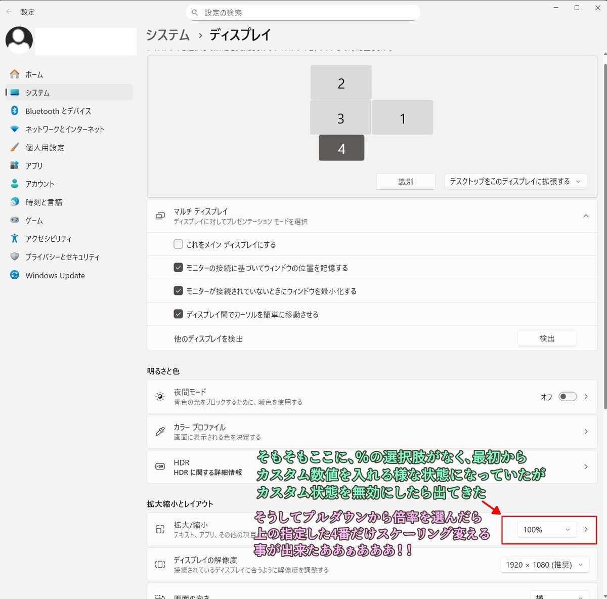
Task: Click the color profile eyedropper icon
Action: pyautogui.click(x=160, y=432)
